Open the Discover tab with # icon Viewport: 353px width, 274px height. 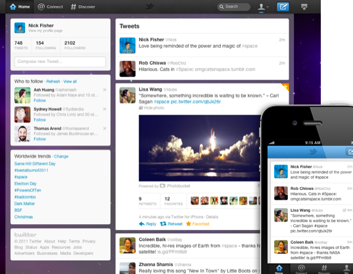tap(83, 7)
